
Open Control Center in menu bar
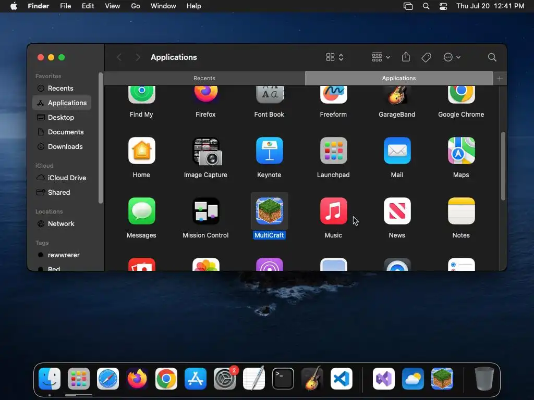click(443, 6)
